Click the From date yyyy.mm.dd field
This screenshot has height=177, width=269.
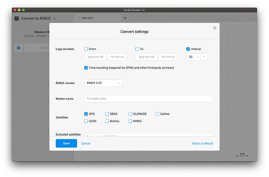(95, 57)
